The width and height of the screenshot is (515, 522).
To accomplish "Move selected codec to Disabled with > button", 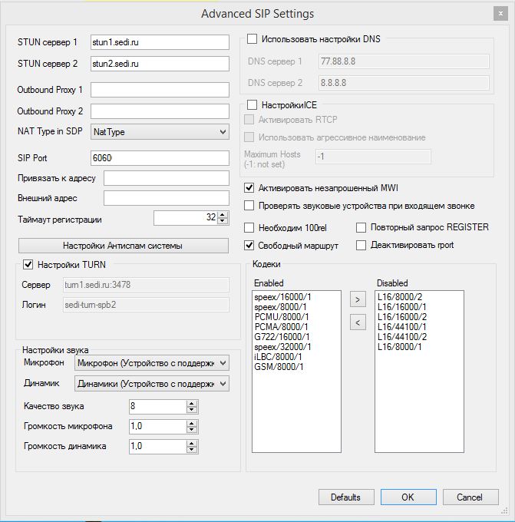I will point(358,297).
